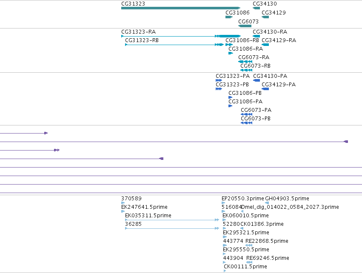Screen dimensions: 362x273
Task: Click the CG31323 gene label
Action: pos(133,4)
